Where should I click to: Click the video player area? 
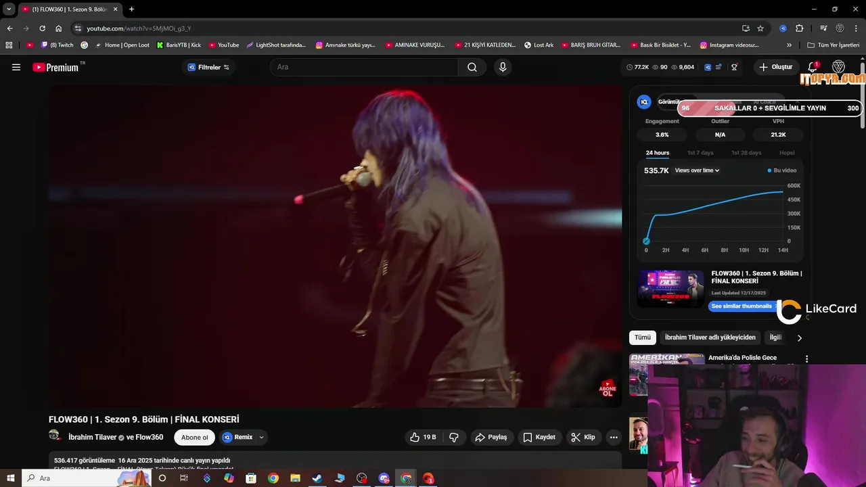(x=335, y=246)
